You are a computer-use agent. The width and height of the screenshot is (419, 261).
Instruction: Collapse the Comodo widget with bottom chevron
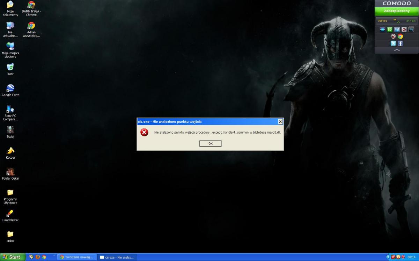tap(397, 50)
